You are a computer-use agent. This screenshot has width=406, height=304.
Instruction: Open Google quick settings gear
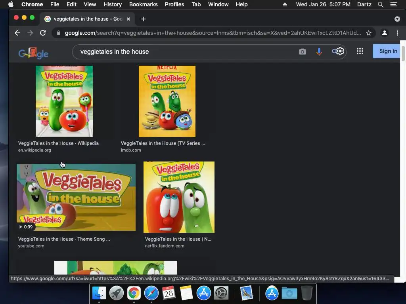[340, 51]
